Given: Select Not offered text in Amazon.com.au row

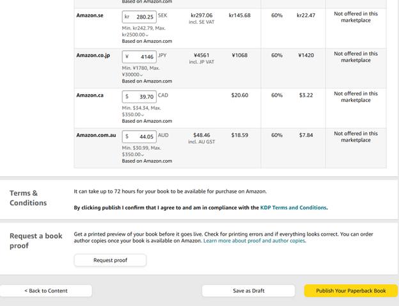Looking at the screenshot, I should 356,137.
